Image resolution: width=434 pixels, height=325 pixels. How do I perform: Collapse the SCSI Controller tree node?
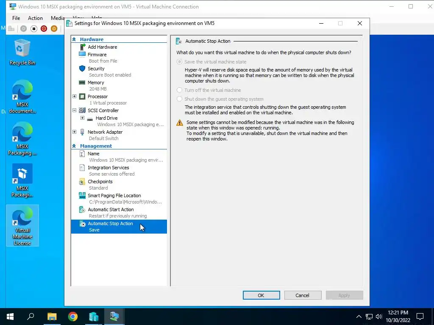pos(75,110)
